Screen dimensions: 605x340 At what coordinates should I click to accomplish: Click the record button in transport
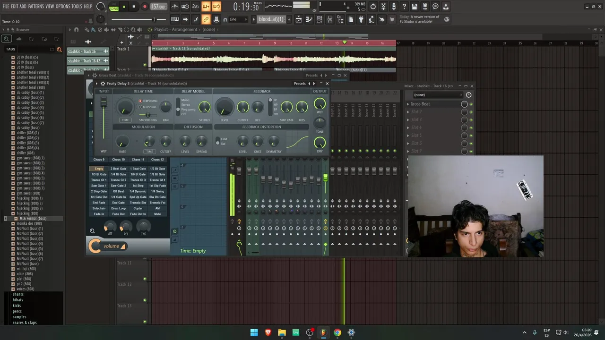pyautogui.click(x=145, y=7)
